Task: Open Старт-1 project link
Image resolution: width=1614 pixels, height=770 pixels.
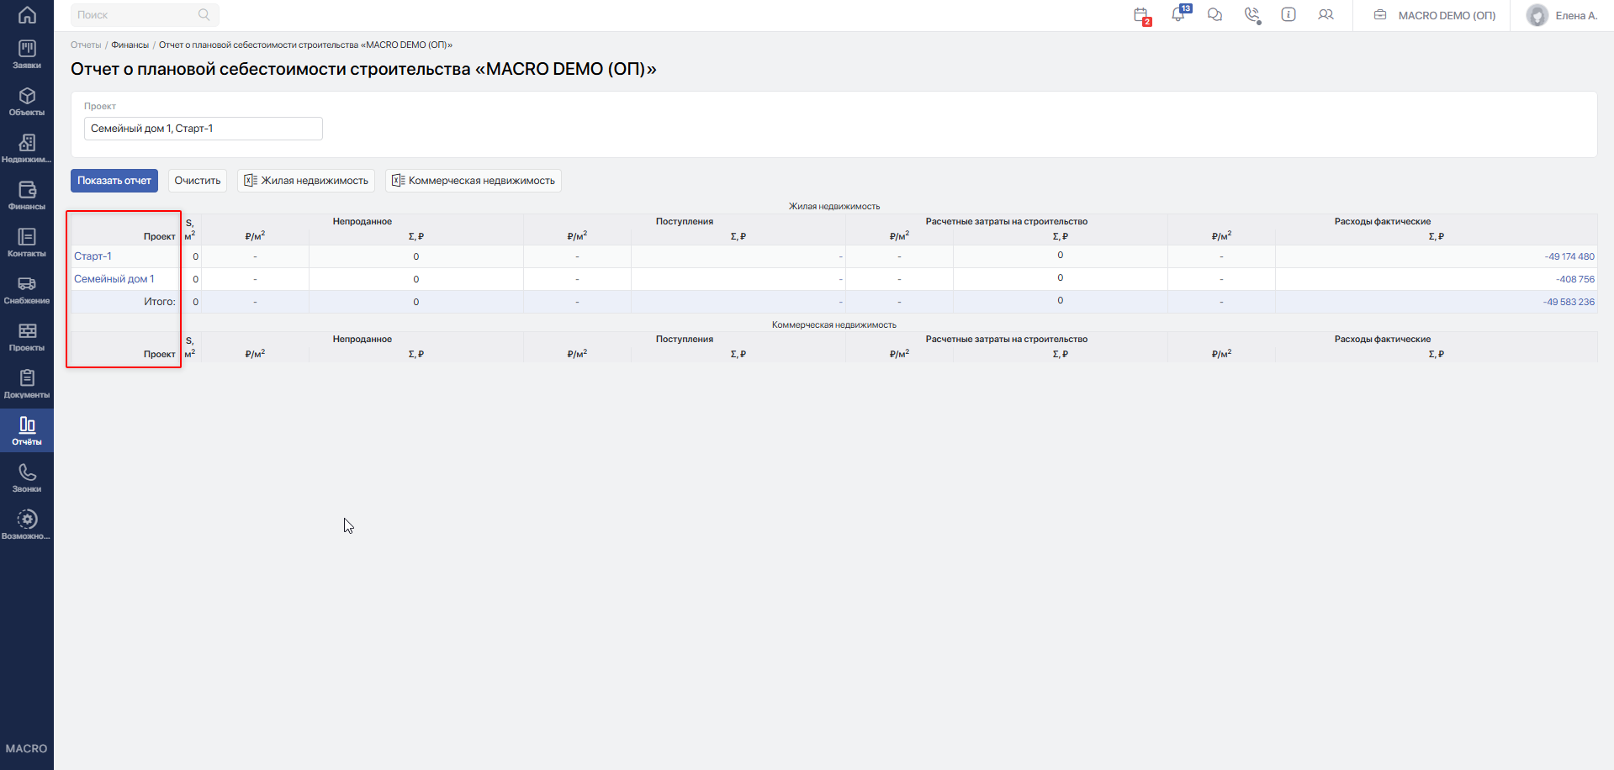Action: coord(93,256)
